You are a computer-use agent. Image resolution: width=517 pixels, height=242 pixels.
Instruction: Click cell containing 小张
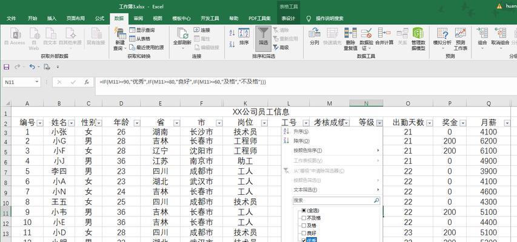click(59, 132)
